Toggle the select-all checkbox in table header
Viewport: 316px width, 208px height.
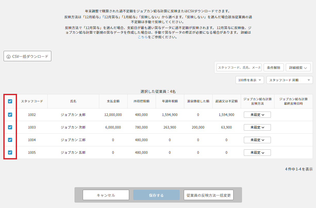point(10,101)
